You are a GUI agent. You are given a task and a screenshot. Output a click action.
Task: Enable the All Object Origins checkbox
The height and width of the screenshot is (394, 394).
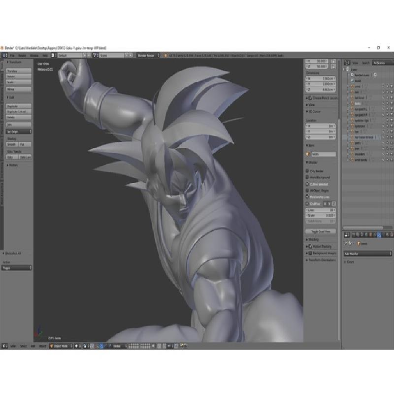[x=307, y=191]
